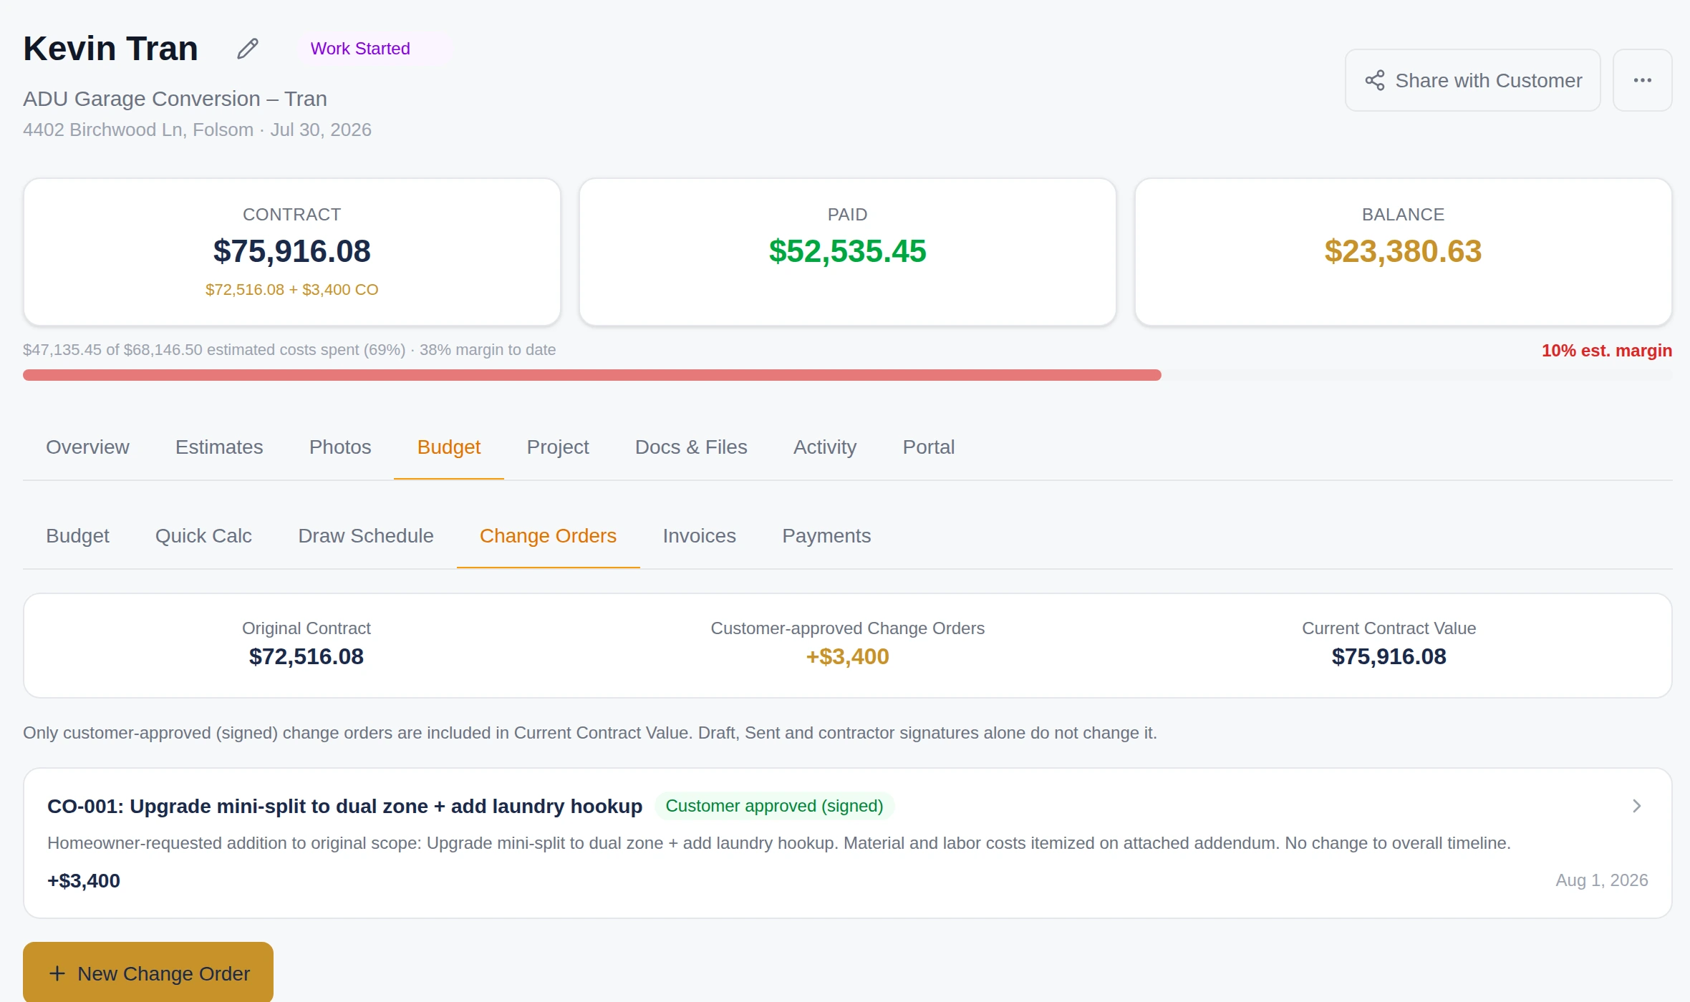The height and width of the screenshot is (1002, 1690).
Task: Switch to Draw Schedule sub-tab
Action: [366, 536]
